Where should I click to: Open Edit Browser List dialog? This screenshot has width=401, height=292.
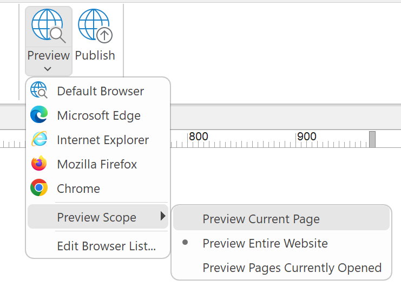pyautogui.click(x=98, y=246)
